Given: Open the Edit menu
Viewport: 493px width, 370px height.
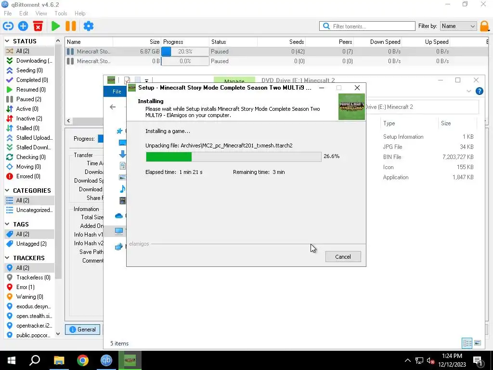Looking at the screenshot, I should pyautogui.click(x=24, y=13).
